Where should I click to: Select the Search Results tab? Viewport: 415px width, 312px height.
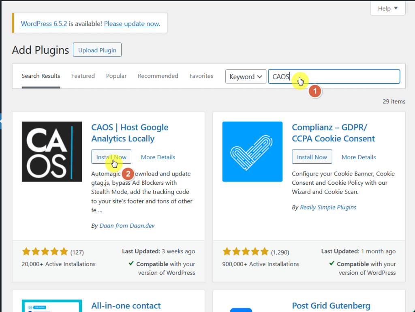41,76
